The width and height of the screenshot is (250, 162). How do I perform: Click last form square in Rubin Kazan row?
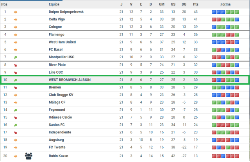pos(237,155)
